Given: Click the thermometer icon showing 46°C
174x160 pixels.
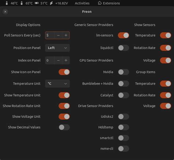Looking at the screenshot, I should tap(7, 3).
